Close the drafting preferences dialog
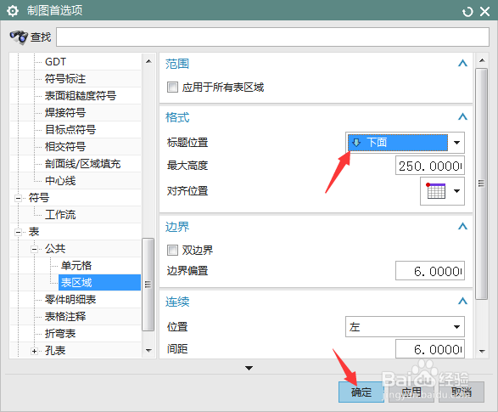This screenshot has height=412, width=498. [x=484, y=12]
